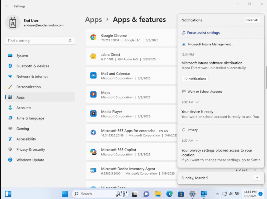Screen dimensions: 267x199
Task: Expand the Work or School Account notification
Action: point(197,102)
